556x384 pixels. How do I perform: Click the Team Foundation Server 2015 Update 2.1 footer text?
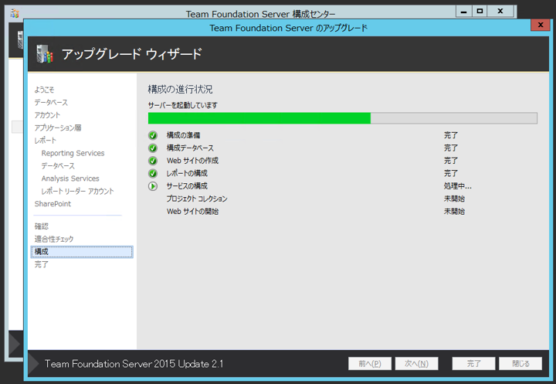(x=134, y=364)
